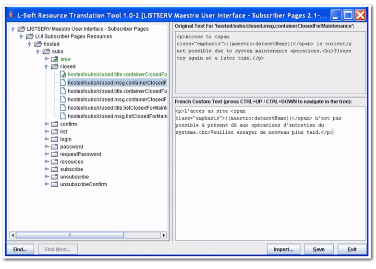Click the subscribe folder icon
This screenshot has width=376, height=269.
[55, 169]
